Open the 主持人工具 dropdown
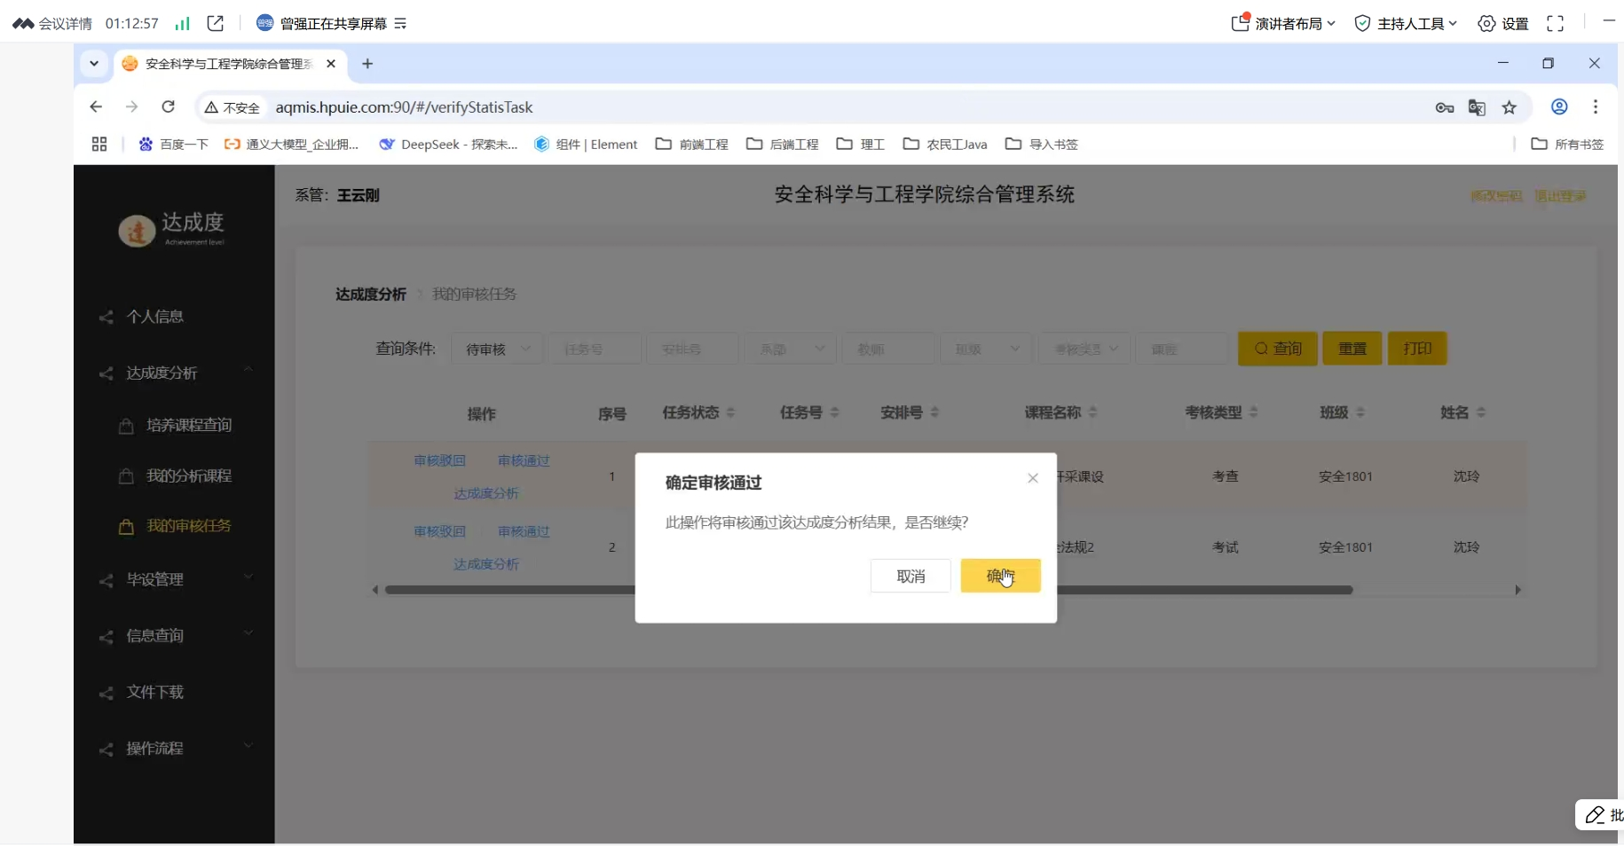1624x848 pixels. click(x=1407, y=24)
